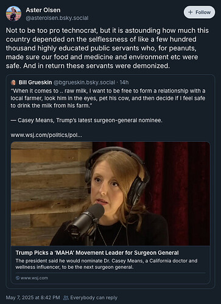Click the article description about Dr. Casey Means
Screen dimensions: 221x304
pyautogui.click(x=107, y=264)
